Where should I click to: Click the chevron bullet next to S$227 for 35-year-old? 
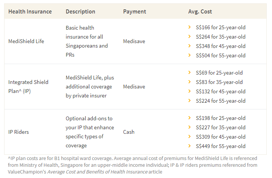click(190, 127)
